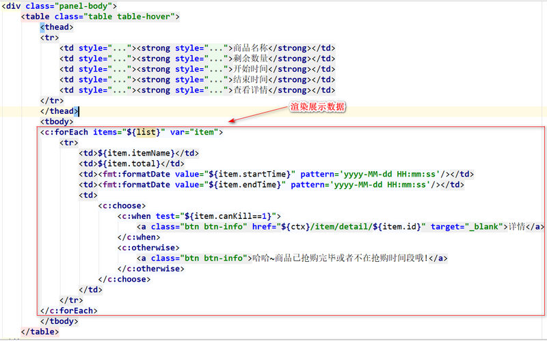Click the 开始时间 header text
Image resolution: width=547 pixels, height=341 pixels.
click(x=250, y=69)
